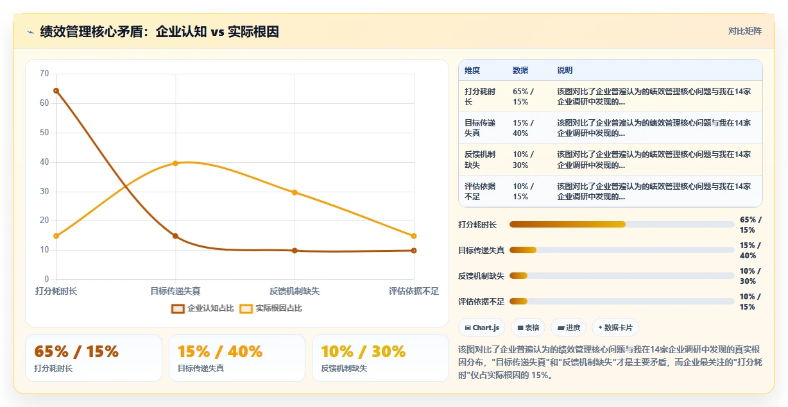Viewport: 788px width, 407px height.
Task: Click the 实际根因 data point at 评估依据不足
Action: [x=414, y=236]
